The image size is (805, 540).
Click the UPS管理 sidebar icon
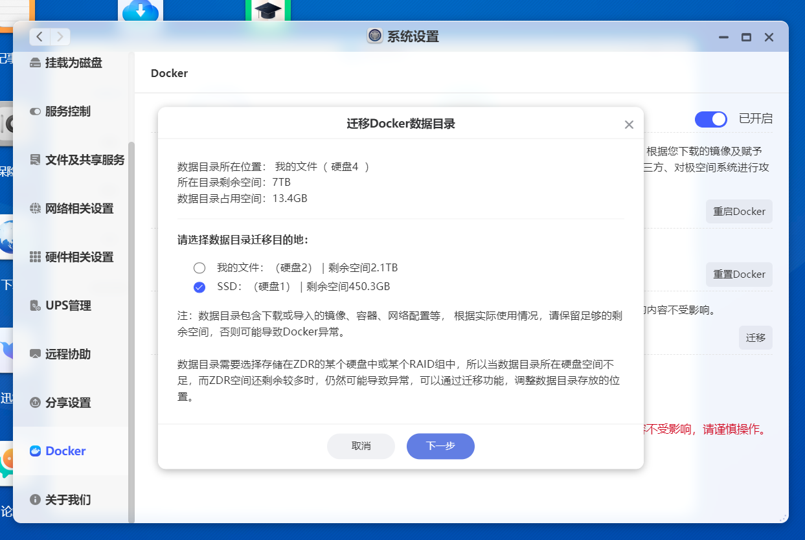pos(36,306)
